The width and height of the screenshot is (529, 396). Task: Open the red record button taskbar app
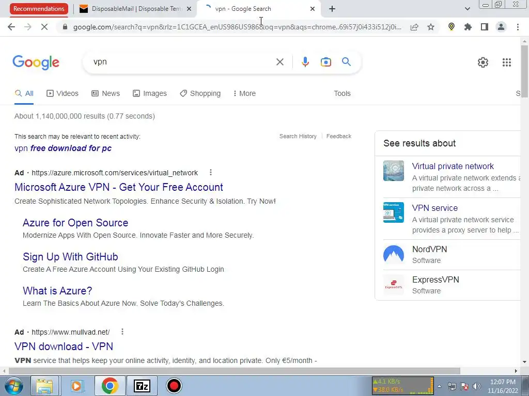click(174, 386)
